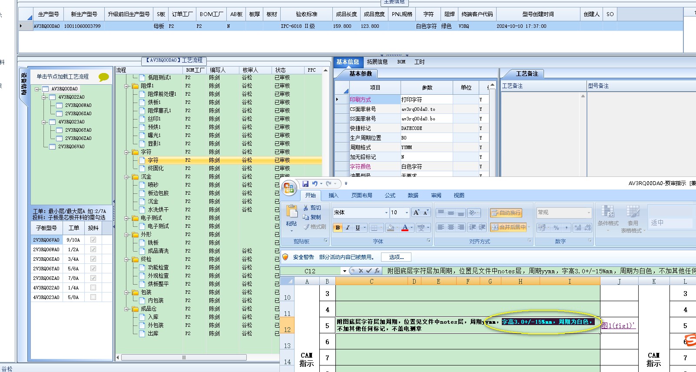Click the 合并后居中 merge button
Screen dimensions: 696x372
click(x=508, y=227)
